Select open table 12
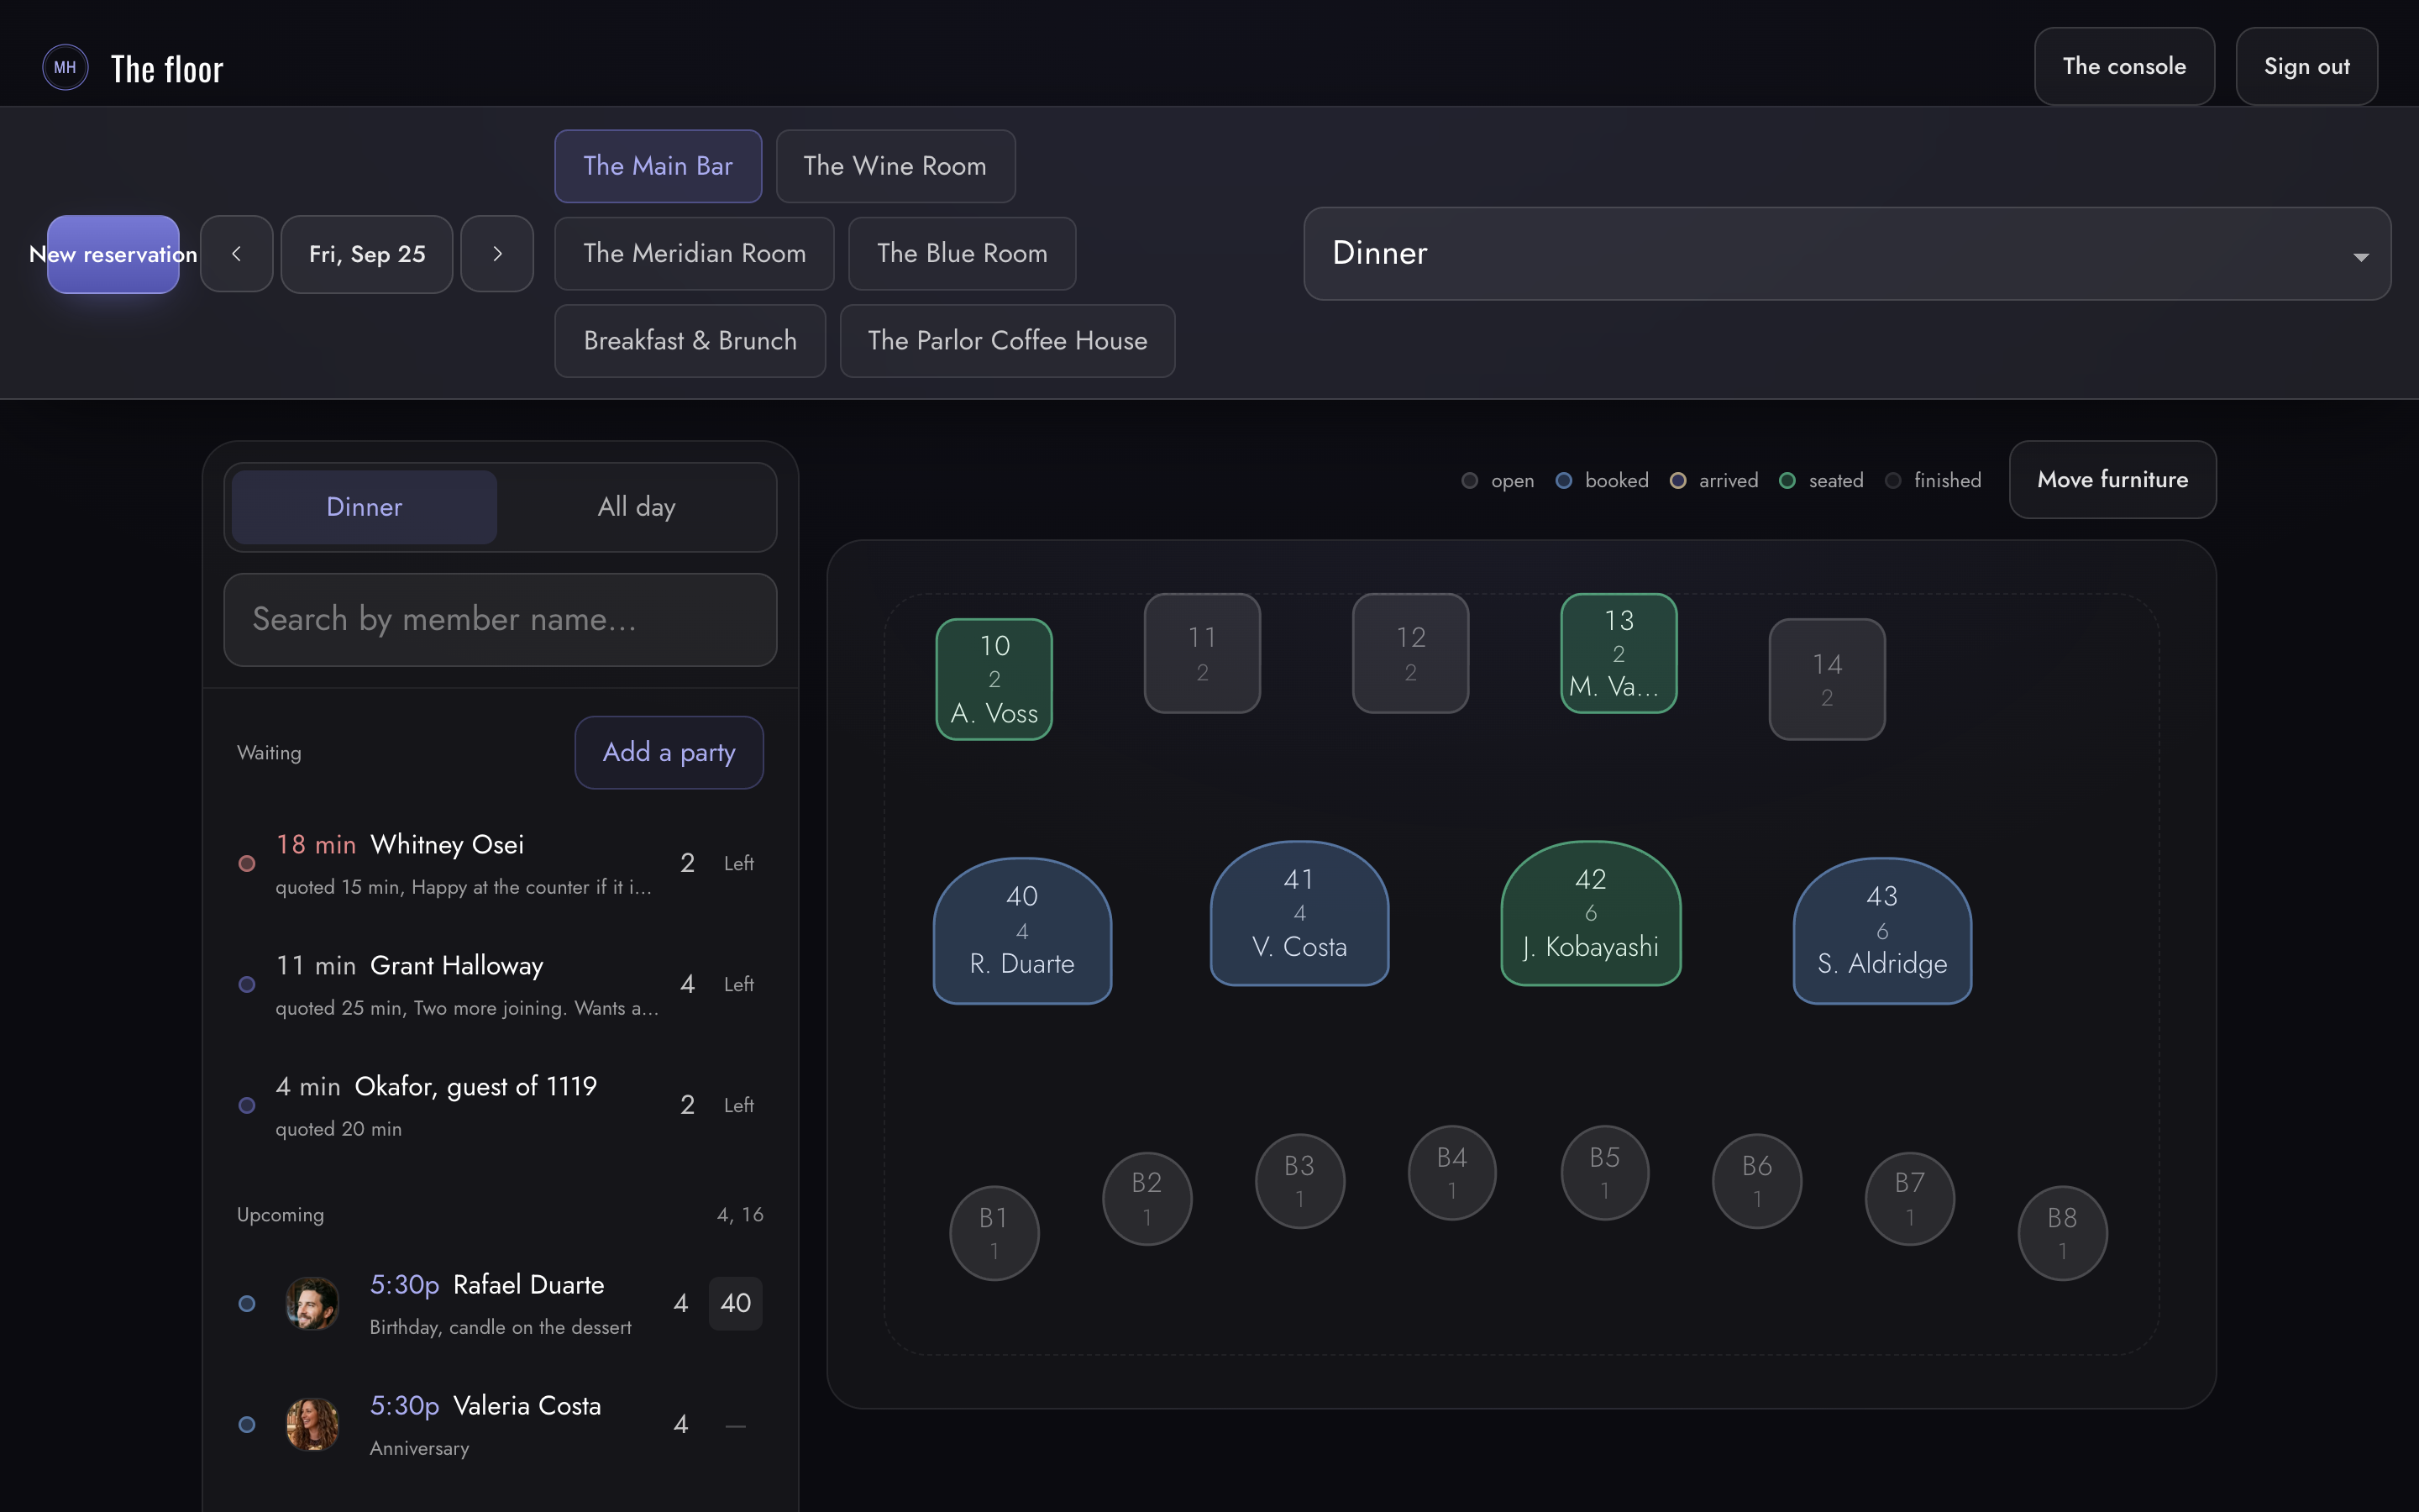The width and height of the screenshot is (2419, 1512). click(1410, 653)
